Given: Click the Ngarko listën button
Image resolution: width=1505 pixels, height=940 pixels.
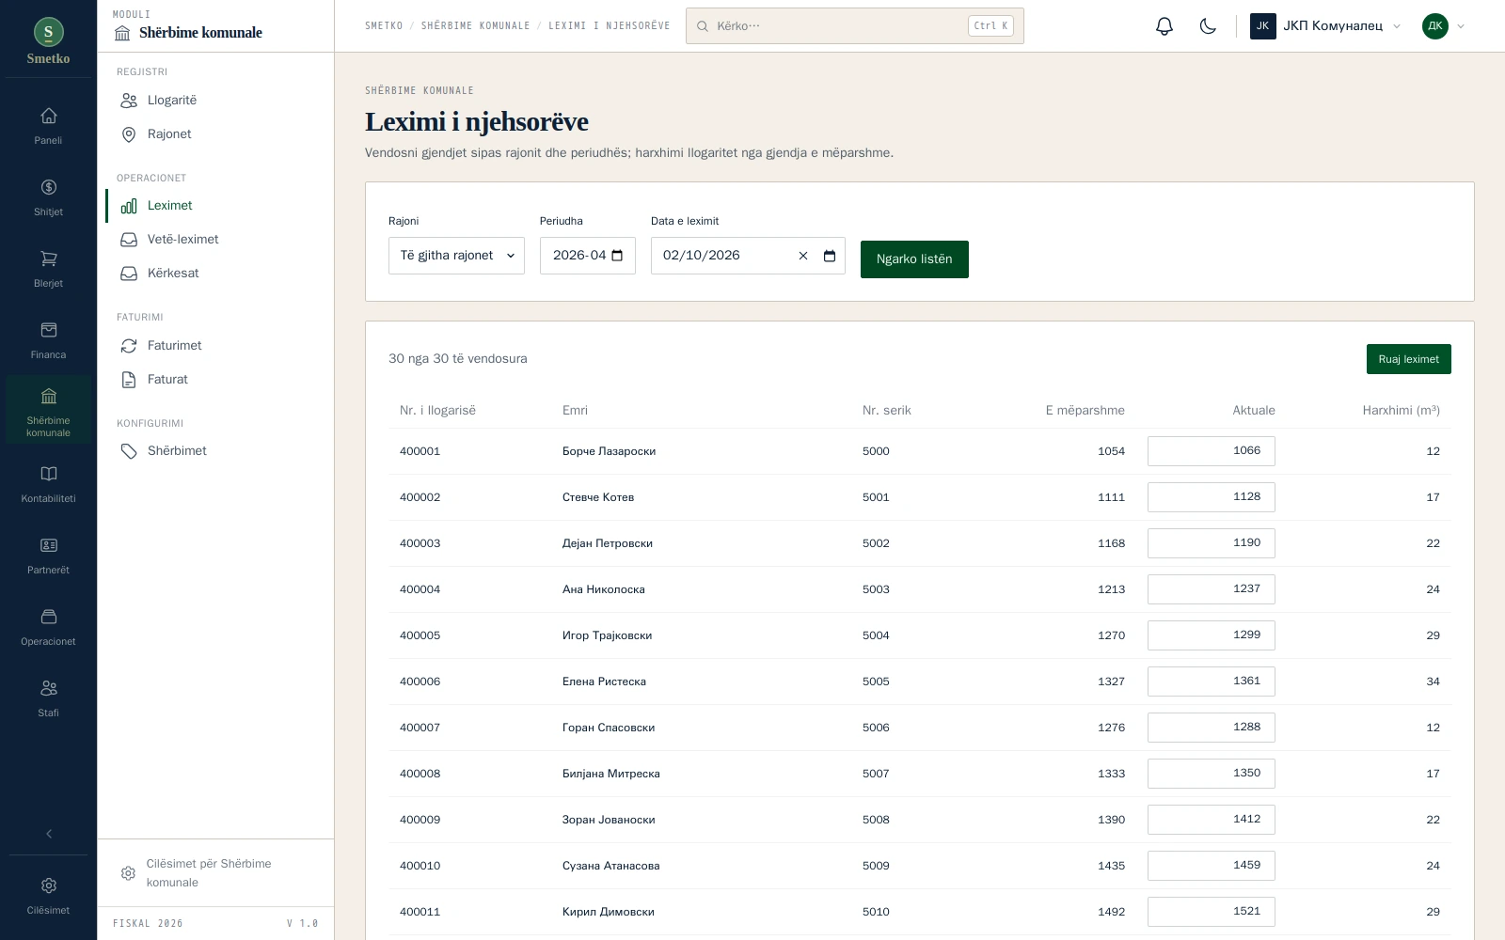Looking at the screenshot, I should point(914,259).
